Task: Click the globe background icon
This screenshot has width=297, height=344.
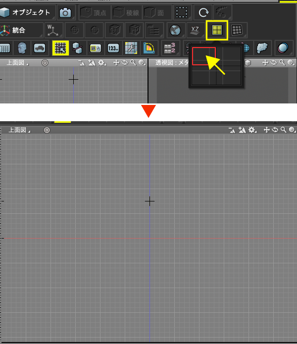Action: [x=175, y=30]
